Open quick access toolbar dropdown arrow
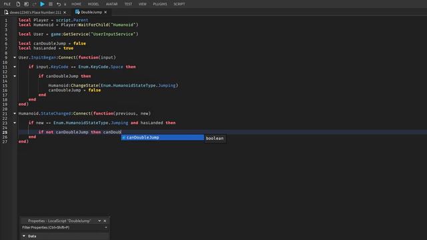Image resolution: width=427 pixels, height=240 pixels. coord(65,5)
